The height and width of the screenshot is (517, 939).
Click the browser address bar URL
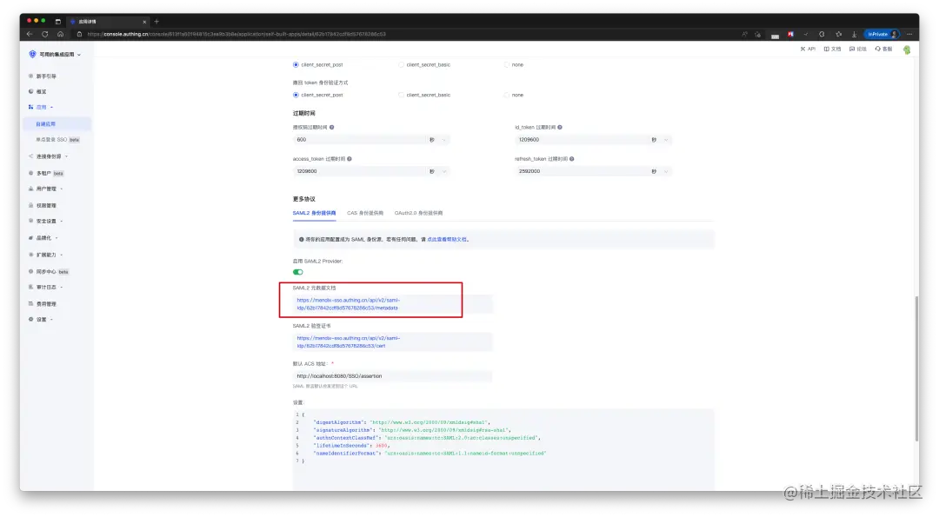pos(236,34)
